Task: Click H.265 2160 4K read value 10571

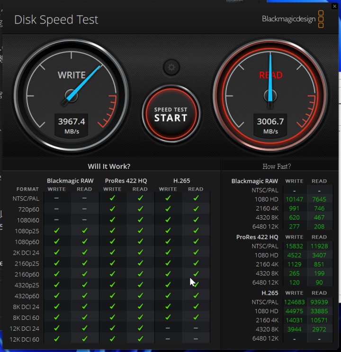Action: 319,320
